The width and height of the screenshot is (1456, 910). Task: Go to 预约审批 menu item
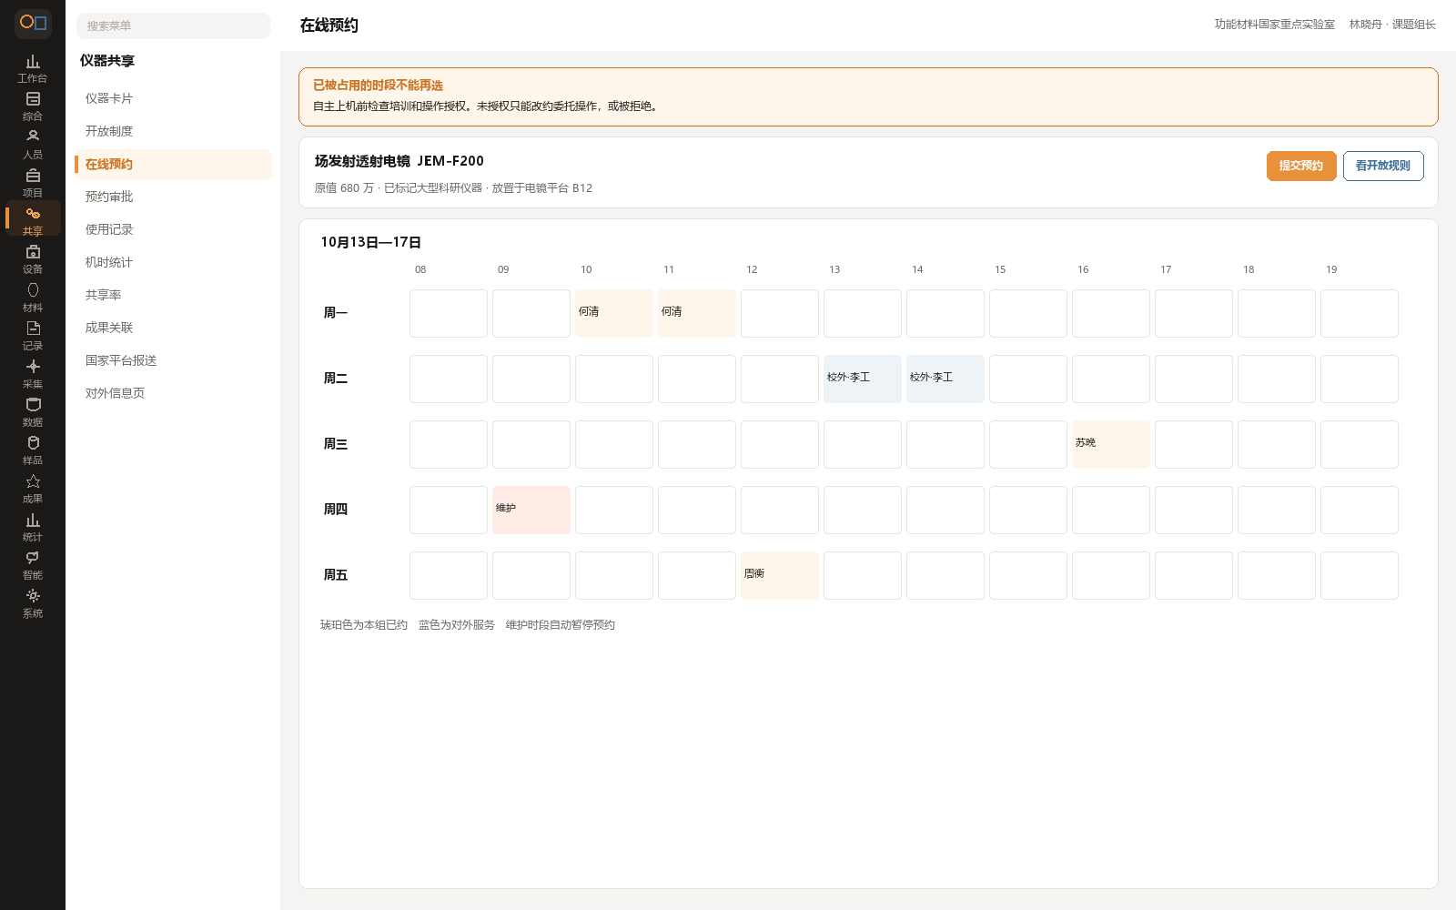coord(173,197)
